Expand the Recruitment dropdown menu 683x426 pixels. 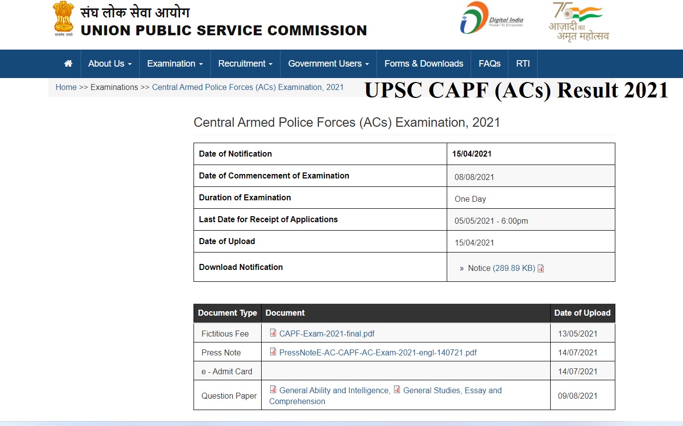pos(245,64)
